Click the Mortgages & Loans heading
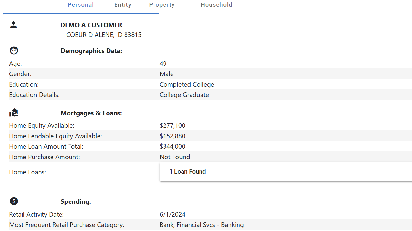The height and width of the screenshot is (231, 412). pyautogui.click(x=91, y=113)
